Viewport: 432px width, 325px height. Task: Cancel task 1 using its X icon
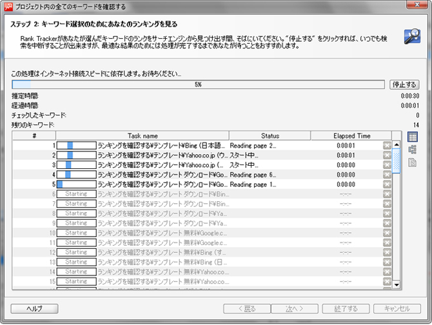[x=387, y=146]
